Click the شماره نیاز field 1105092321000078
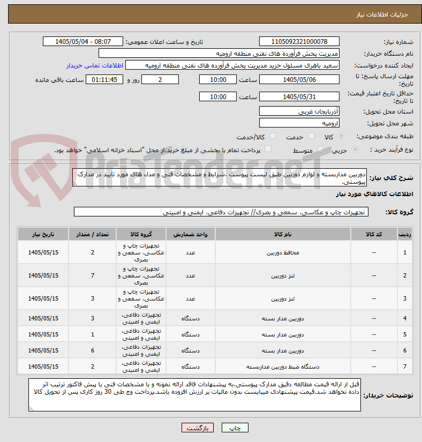 tap(299, 41)
